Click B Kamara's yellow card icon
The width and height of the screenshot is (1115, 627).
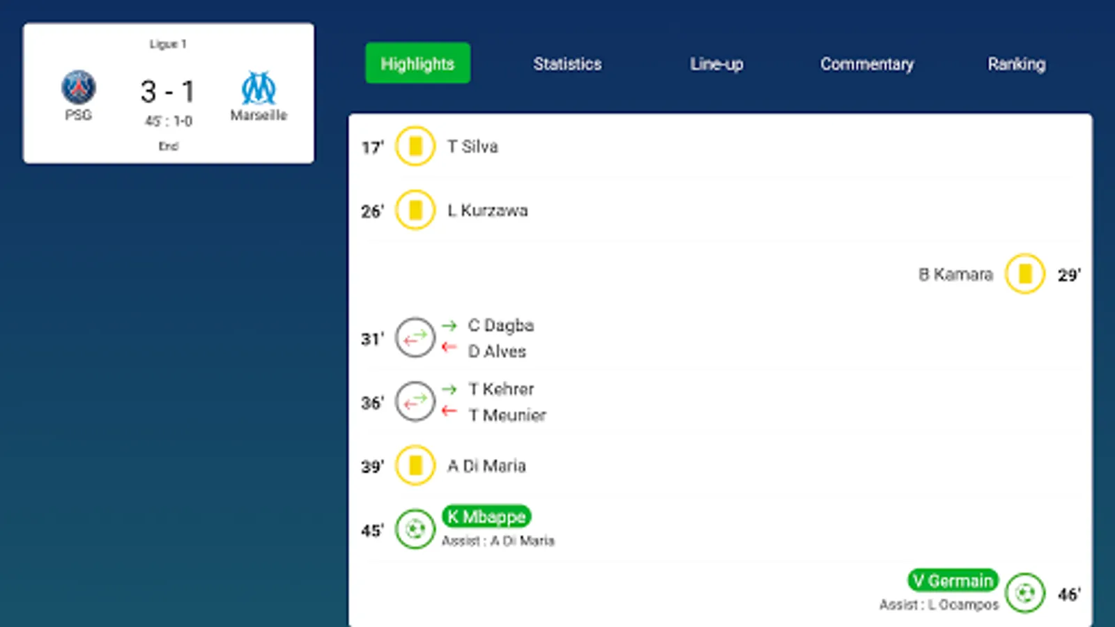[1025, 274]
